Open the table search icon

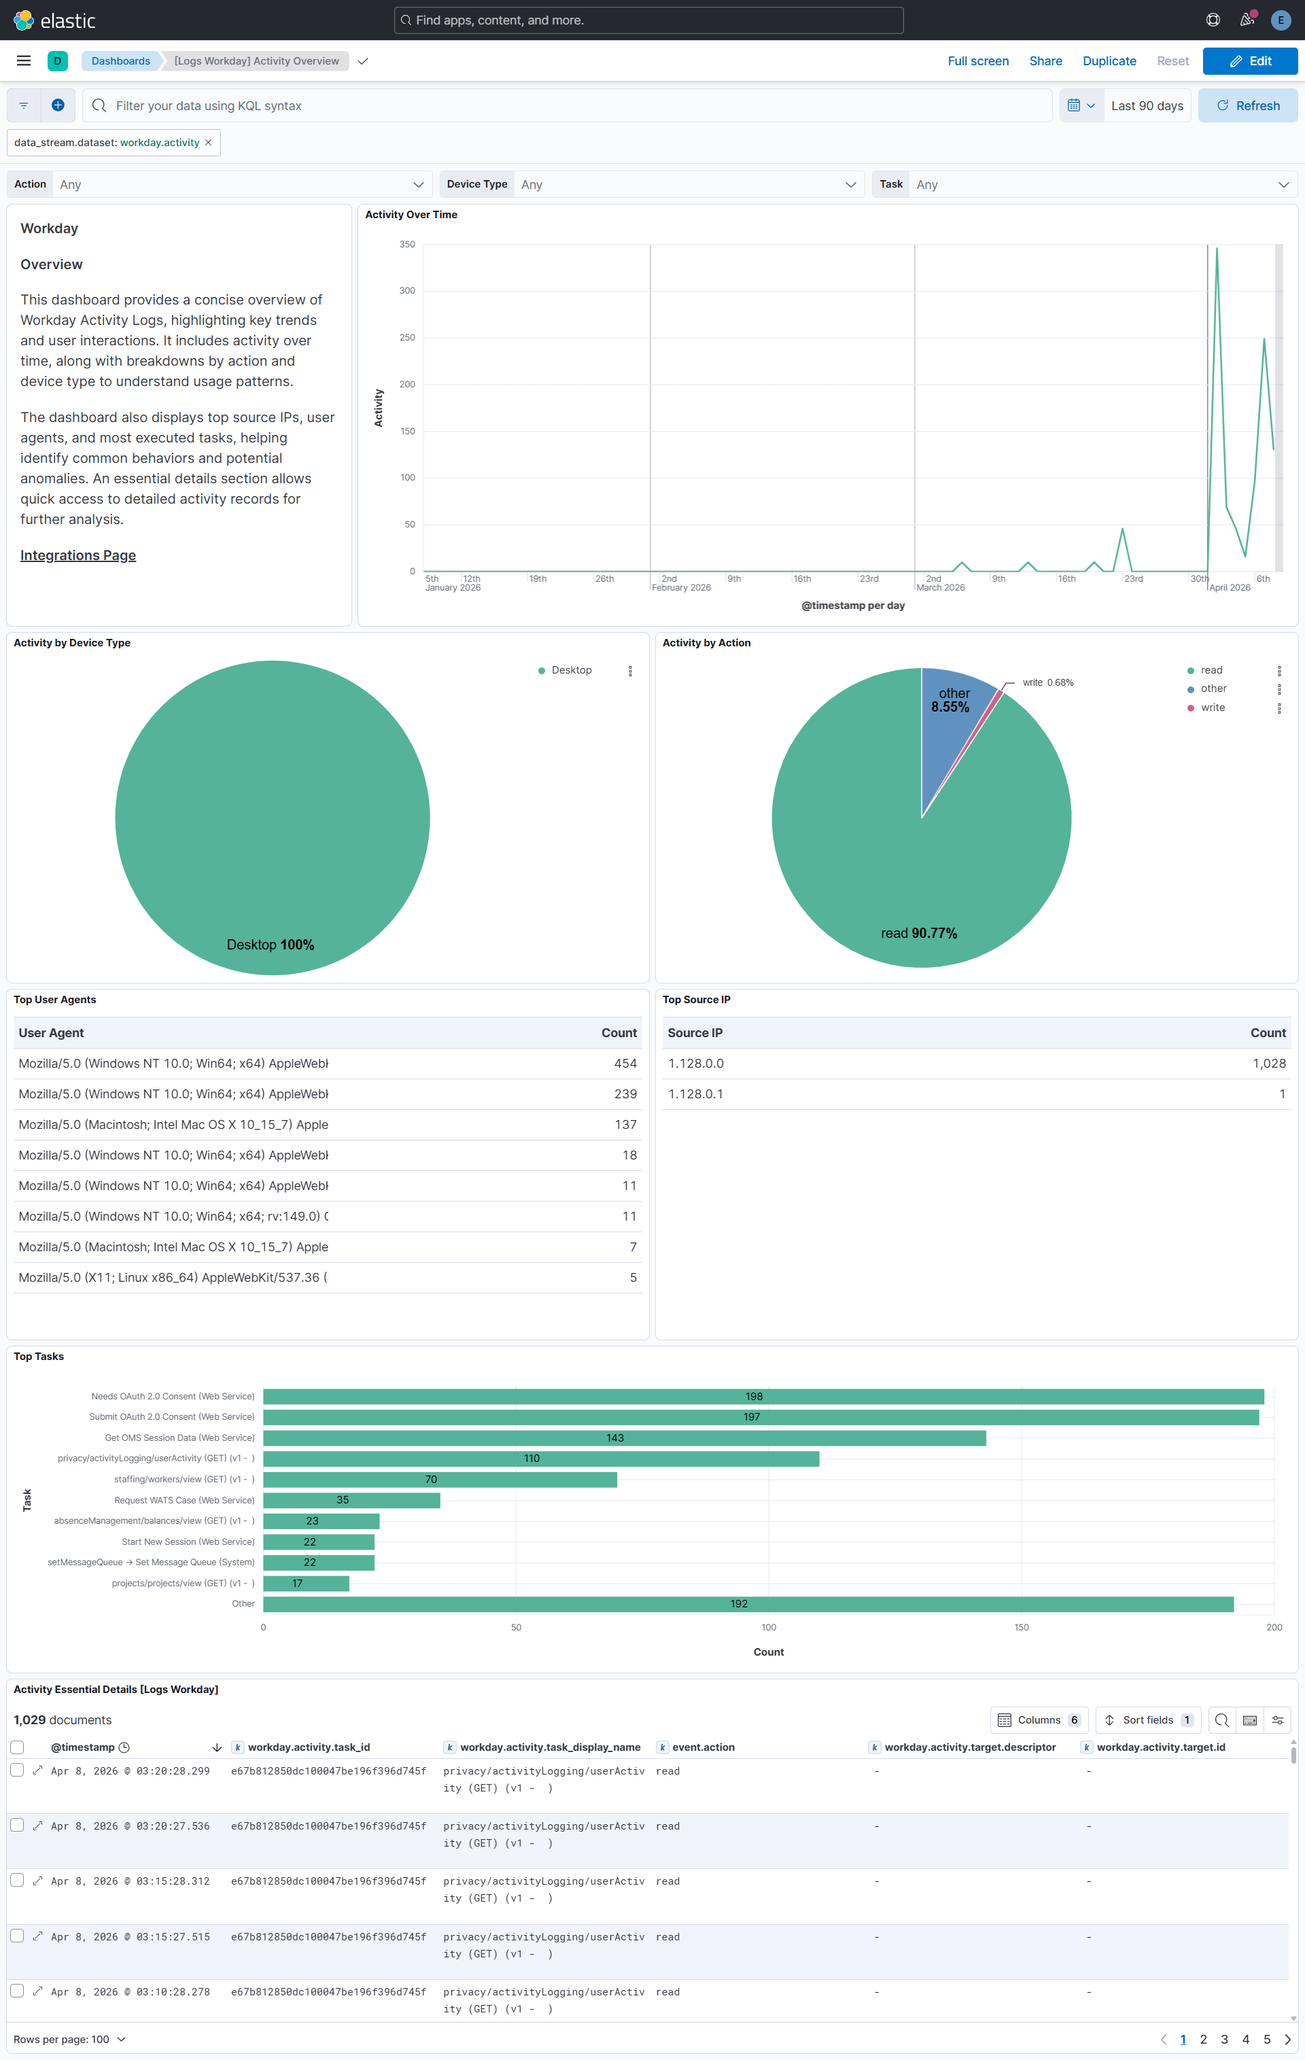pyautogui.click(x=1222, y=1719)
